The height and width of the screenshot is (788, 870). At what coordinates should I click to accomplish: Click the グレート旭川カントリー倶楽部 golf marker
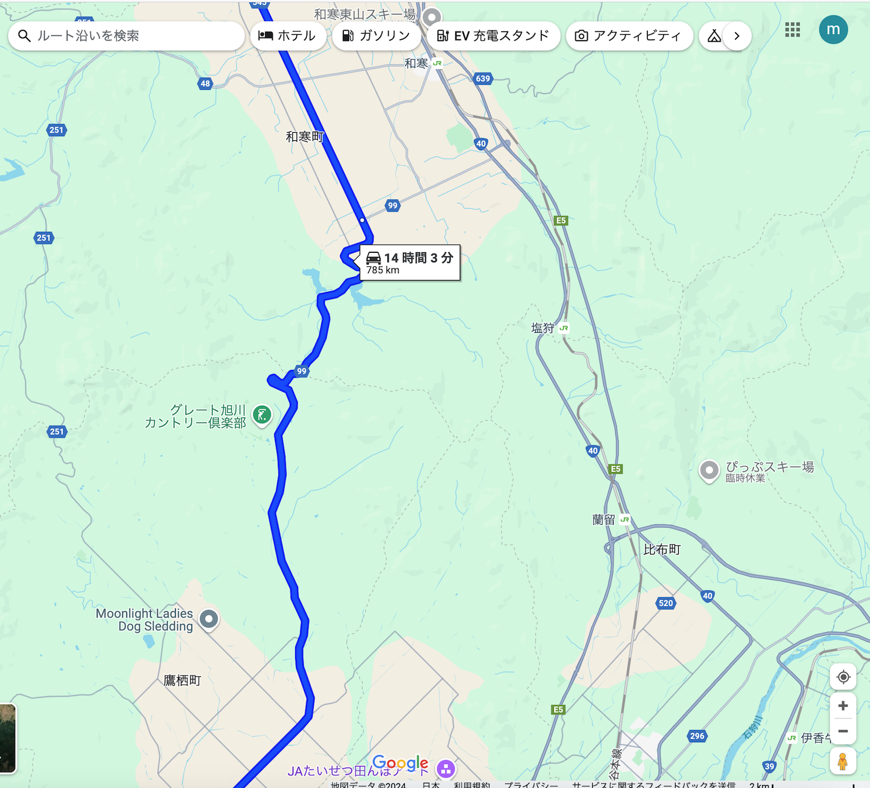coord(262,415)
